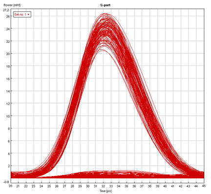Click the 45 tick label on the time axis

click(204, 186)
